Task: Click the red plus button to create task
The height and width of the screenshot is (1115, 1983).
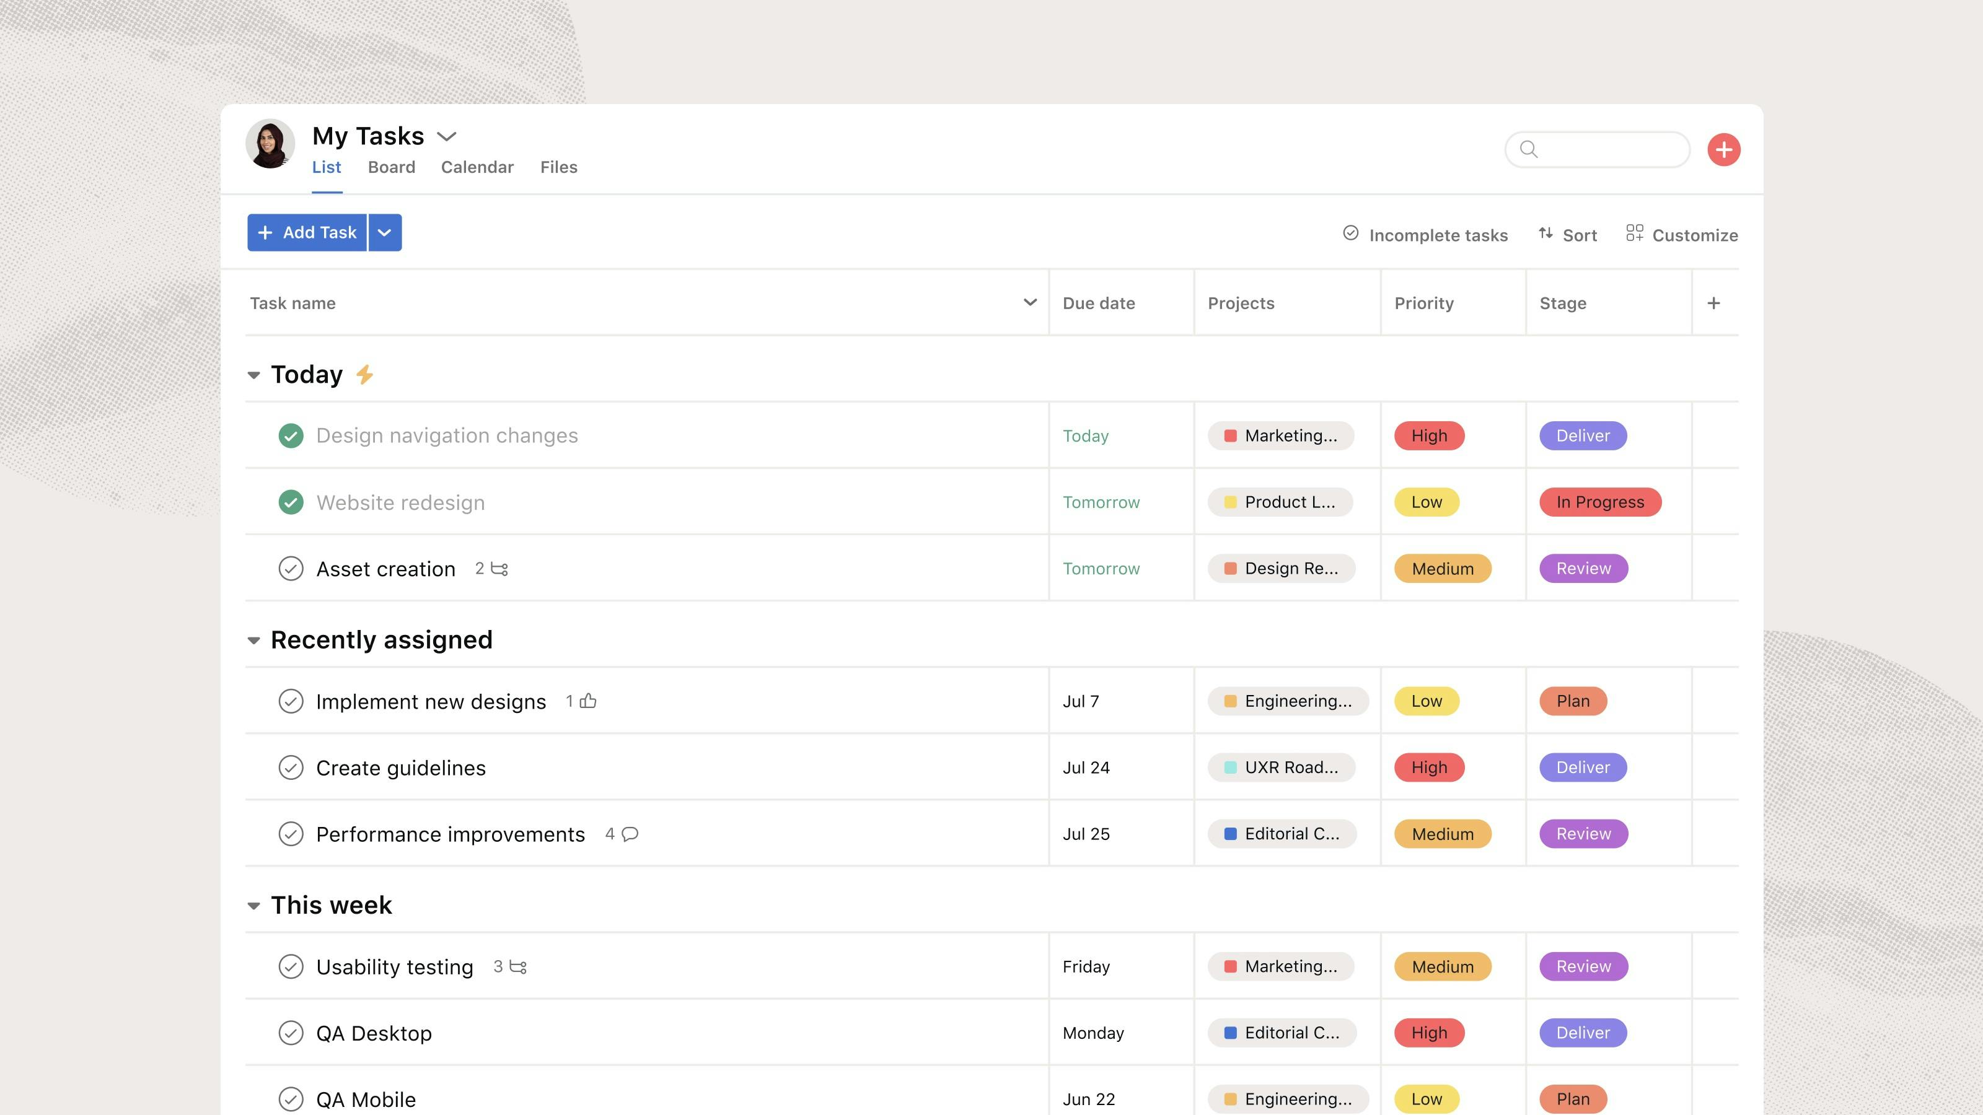Action: coord(1723,149)
